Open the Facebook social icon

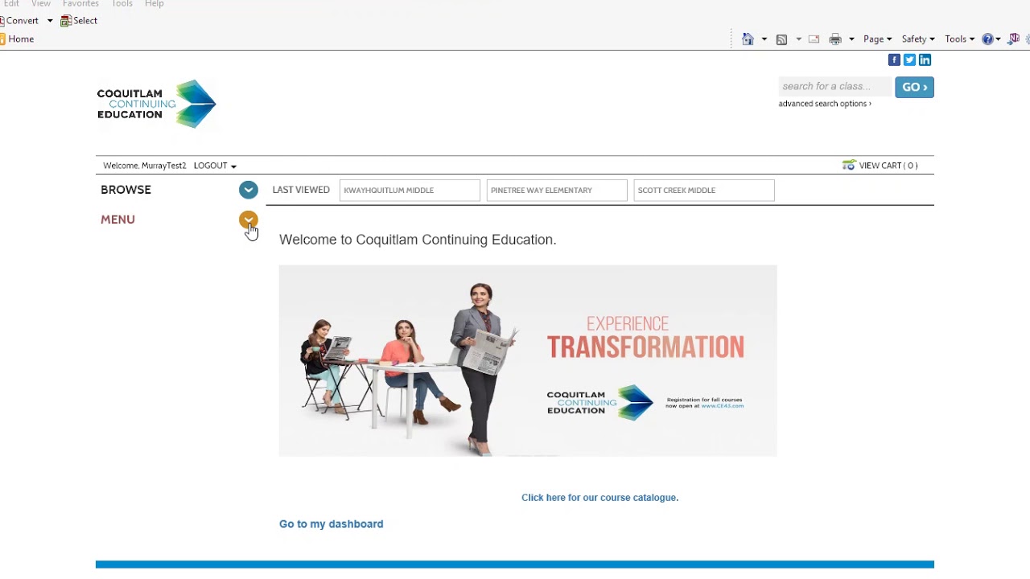894,60
